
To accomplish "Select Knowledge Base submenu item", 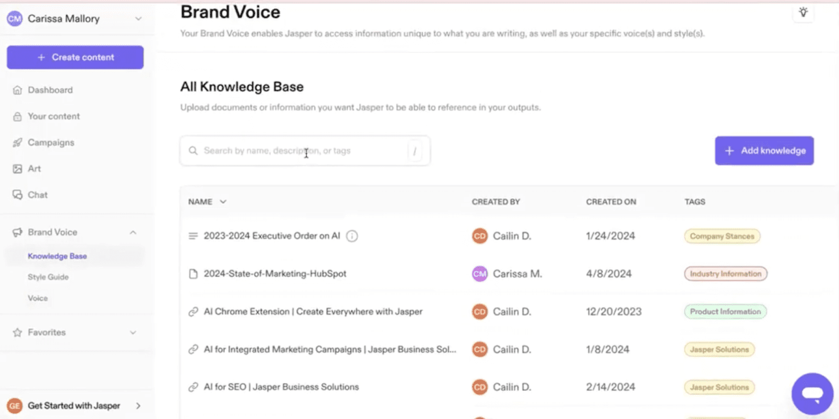I will pyautogui.click(x=57, y=256).
